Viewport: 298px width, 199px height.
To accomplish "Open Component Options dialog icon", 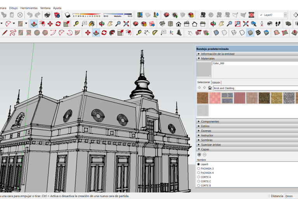I will [198, 33].
